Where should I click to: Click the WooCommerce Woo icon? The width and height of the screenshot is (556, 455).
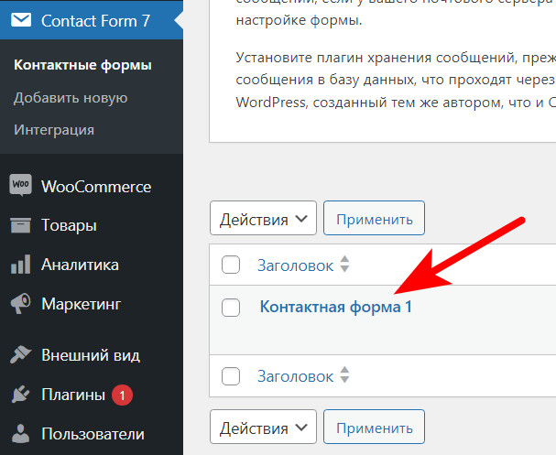click(20, 185)
